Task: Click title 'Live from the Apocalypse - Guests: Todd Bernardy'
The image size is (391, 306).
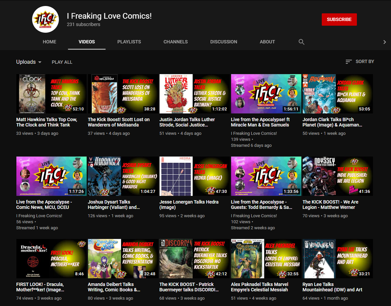Action: [262, 205]
